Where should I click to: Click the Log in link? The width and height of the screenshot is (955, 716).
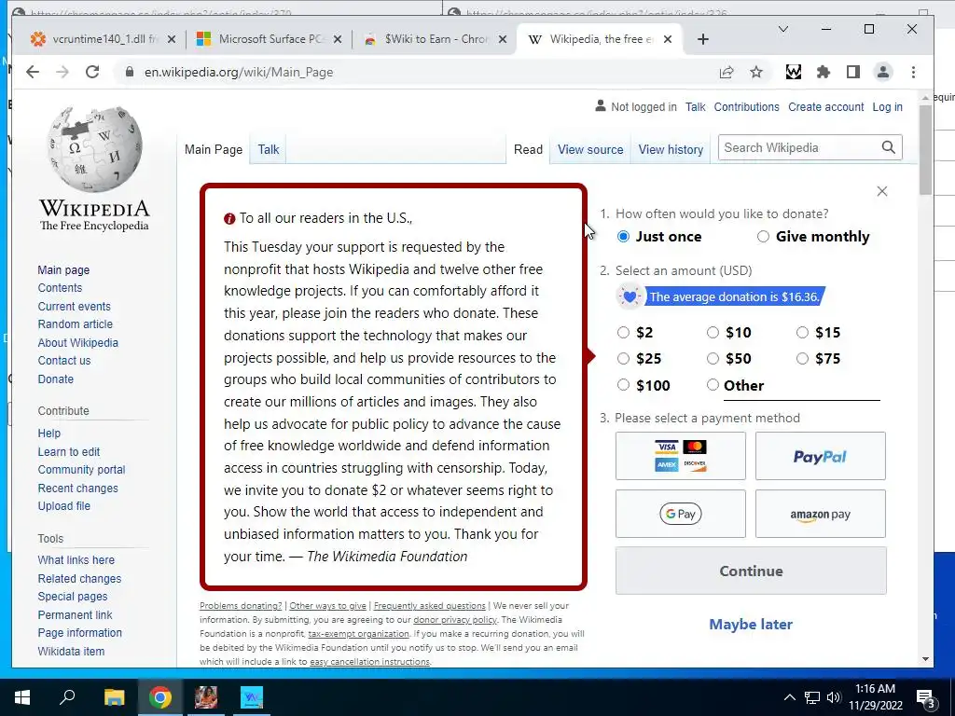[888, 106]
